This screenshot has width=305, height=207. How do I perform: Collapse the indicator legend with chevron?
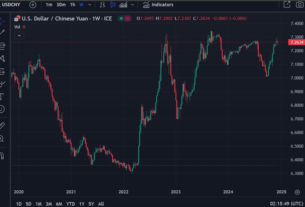click(19, 36)
